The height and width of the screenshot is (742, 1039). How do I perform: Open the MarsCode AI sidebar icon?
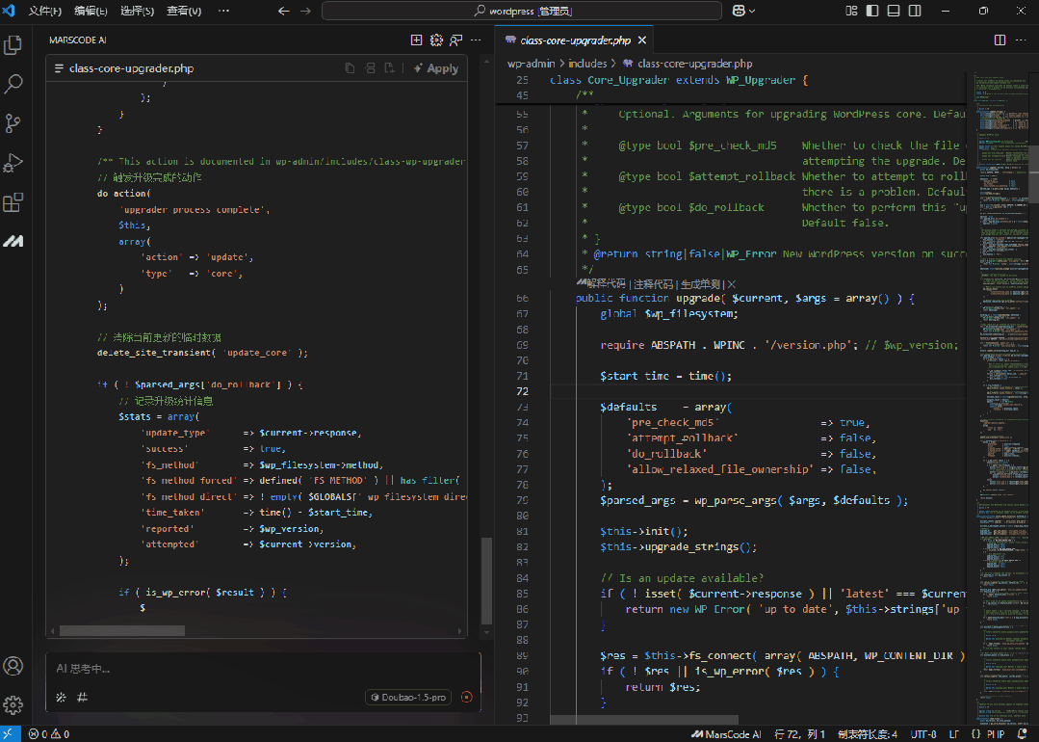click(x=13, y=241)
